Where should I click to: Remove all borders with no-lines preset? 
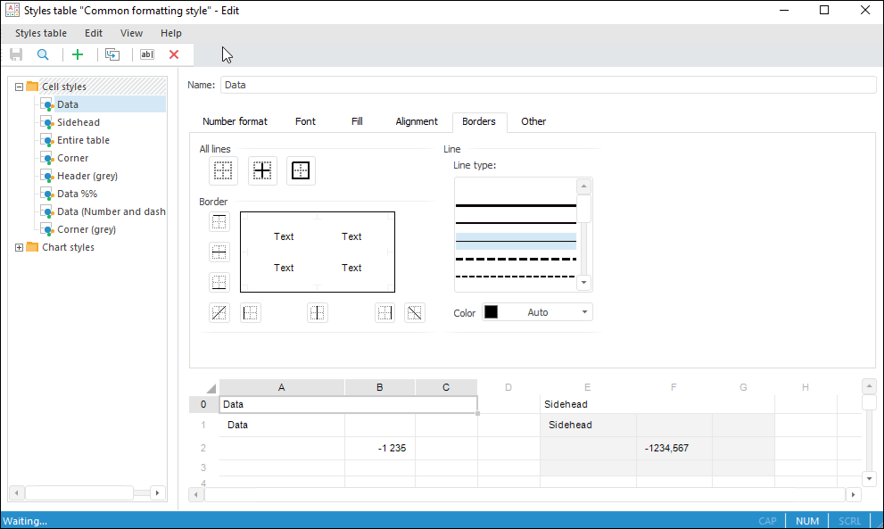point(223,170)
